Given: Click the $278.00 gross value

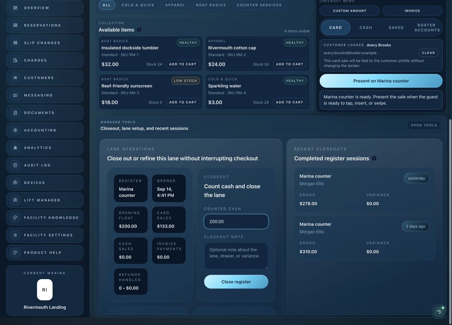Looking at the screenshot, I should [308, 204].
